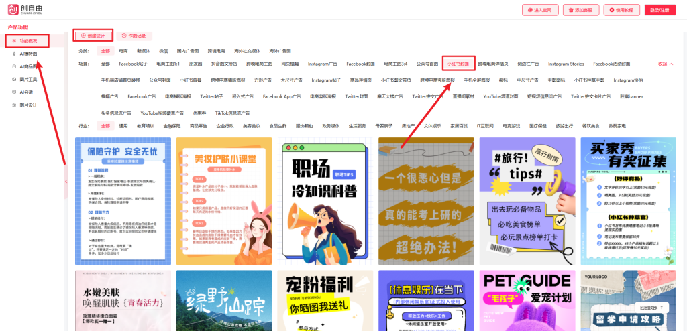Click 添加客服 to add customer service

tap(580, 9)
